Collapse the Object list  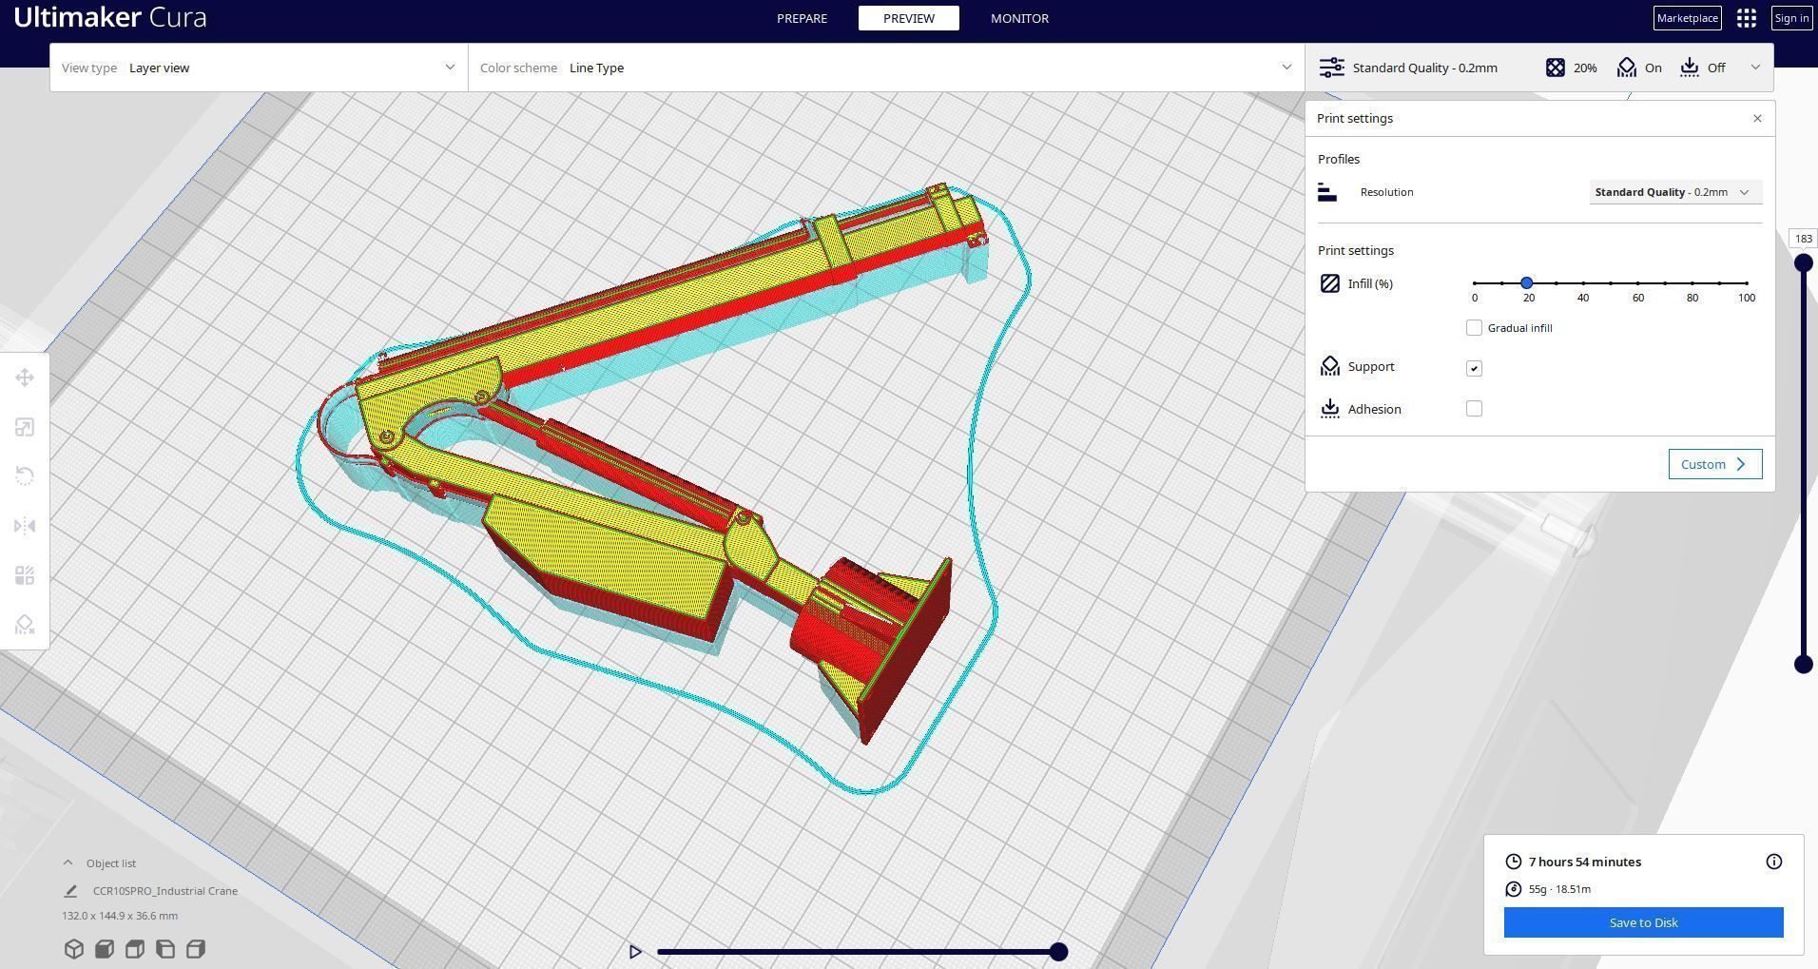[68, 863]
